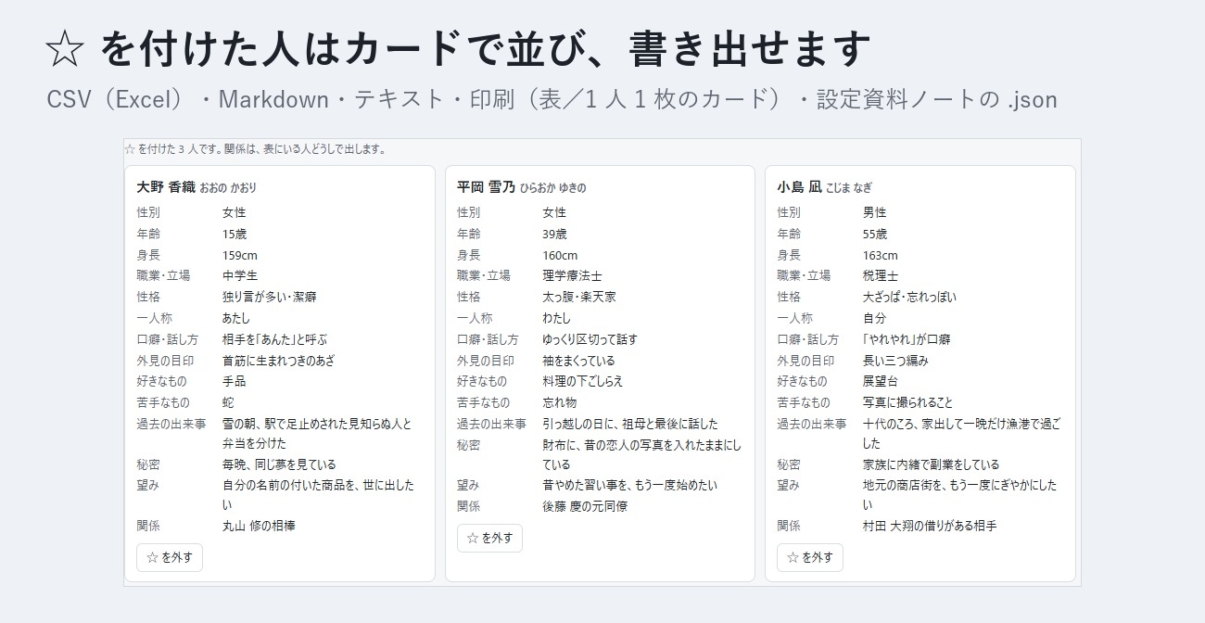Click the reading こじま なぎ
1205x623 pixels.
coord(849,187)
